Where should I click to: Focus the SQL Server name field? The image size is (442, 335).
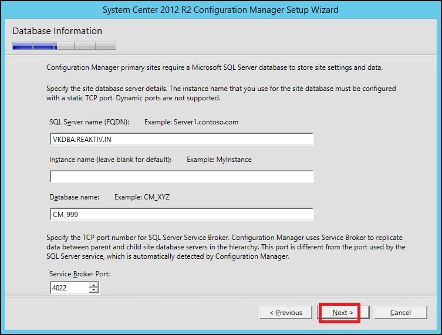(x=181, y=139)
